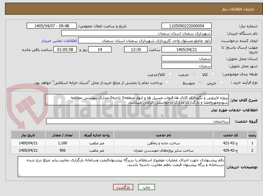This screenshot has width=263, height=196.
Task: Click the گروه خدمت field ساختمان
Action: point(138,121)
